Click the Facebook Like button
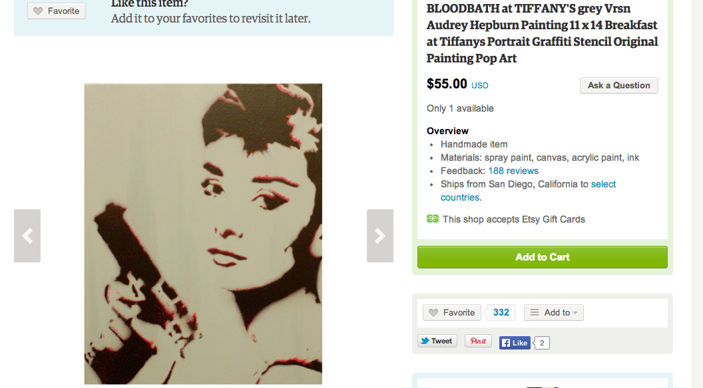 pos(515,343)
